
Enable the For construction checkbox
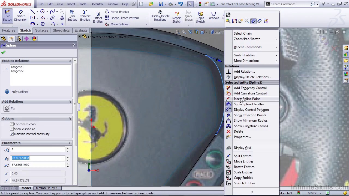point(12,124)
